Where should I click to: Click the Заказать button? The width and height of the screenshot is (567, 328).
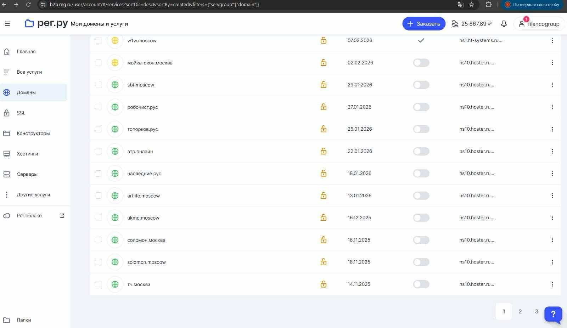(x=423, y=24)
